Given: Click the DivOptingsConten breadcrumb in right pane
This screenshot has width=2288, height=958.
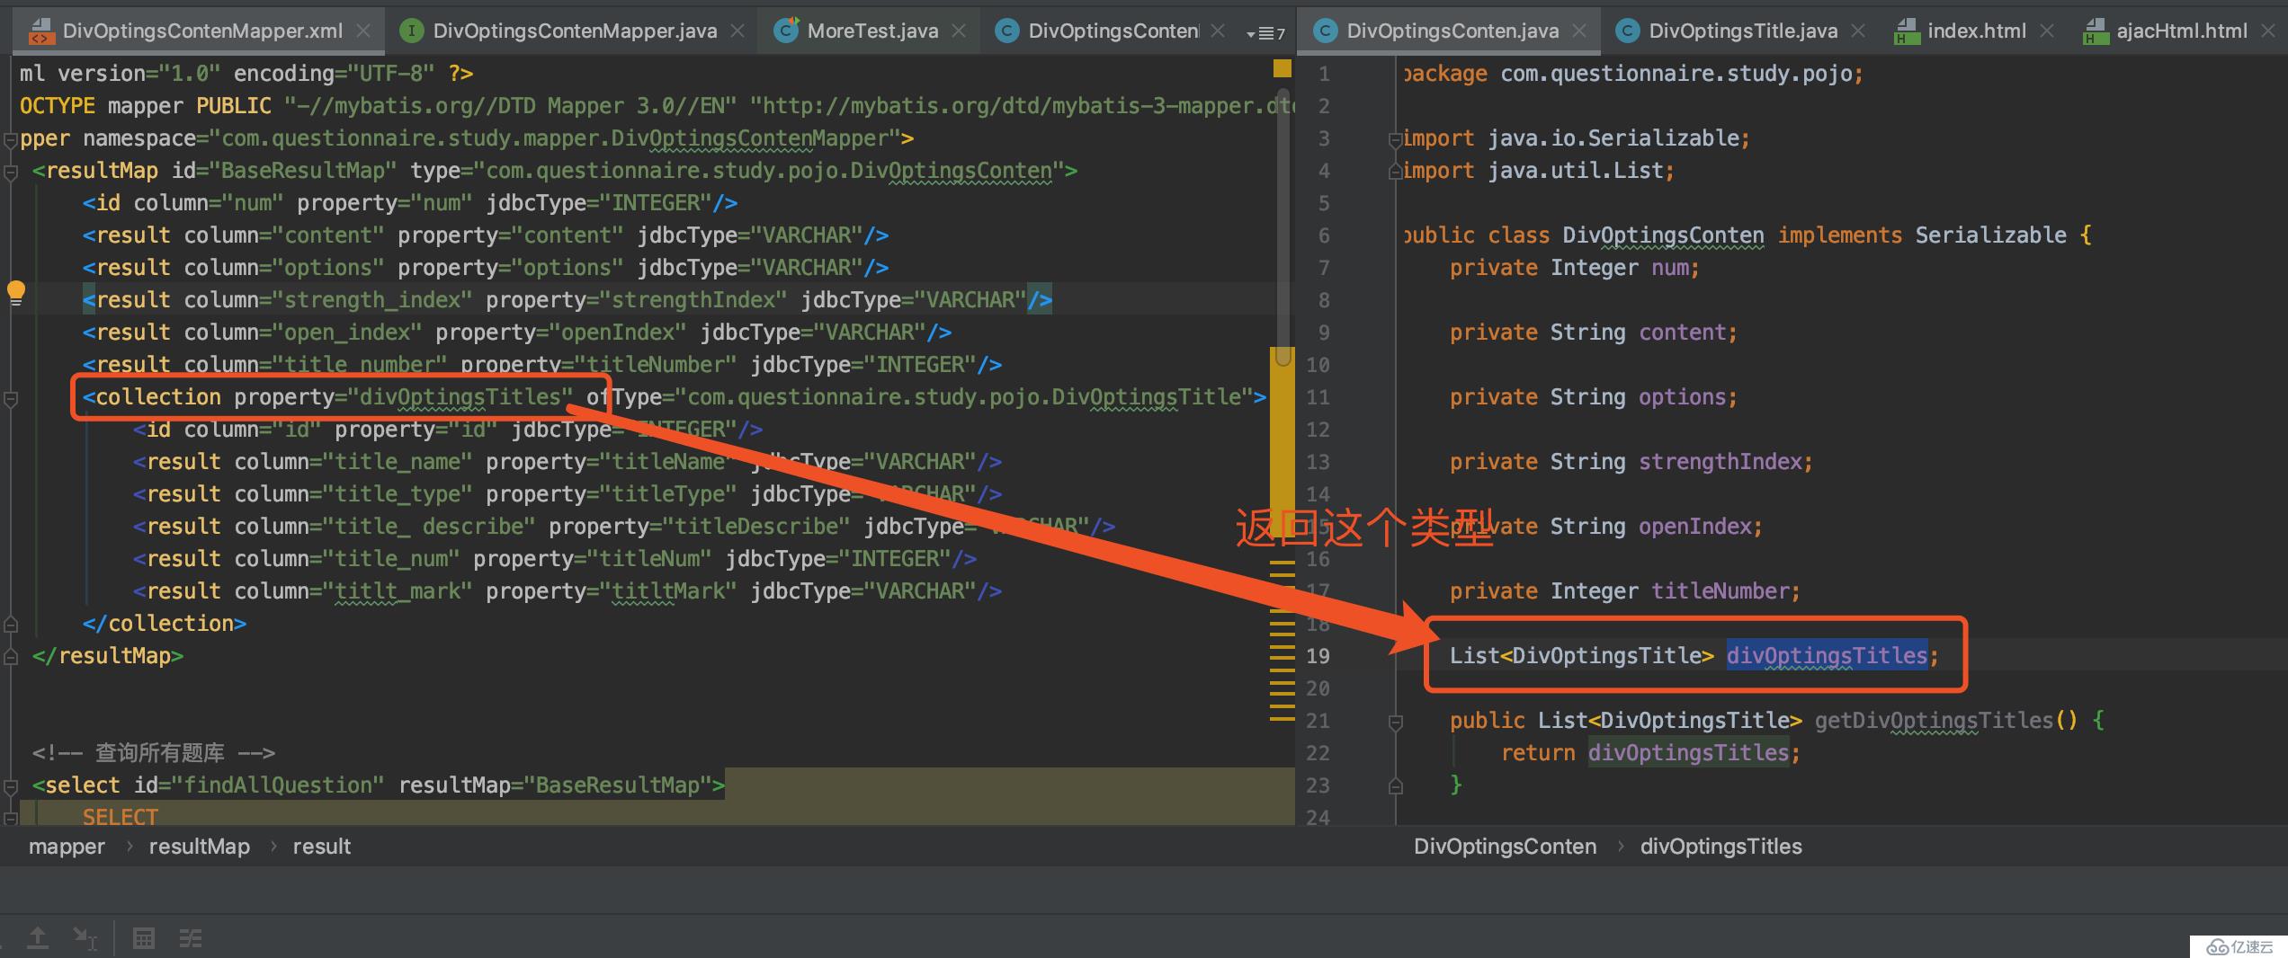Looking at the screenshot, I should [x=1505, y=847].
